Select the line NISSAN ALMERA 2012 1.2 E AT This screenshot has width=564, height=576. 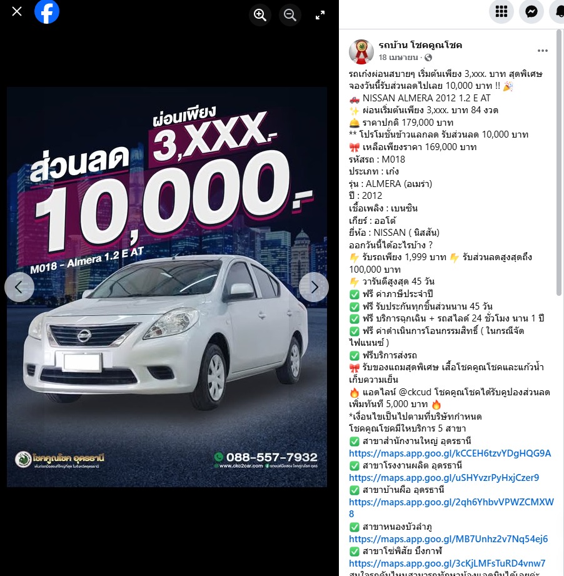tap(426, 98)
